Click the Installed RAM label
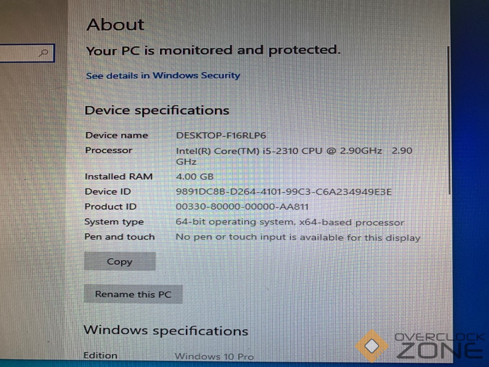The image size is (489, 367). coord(118,177)
